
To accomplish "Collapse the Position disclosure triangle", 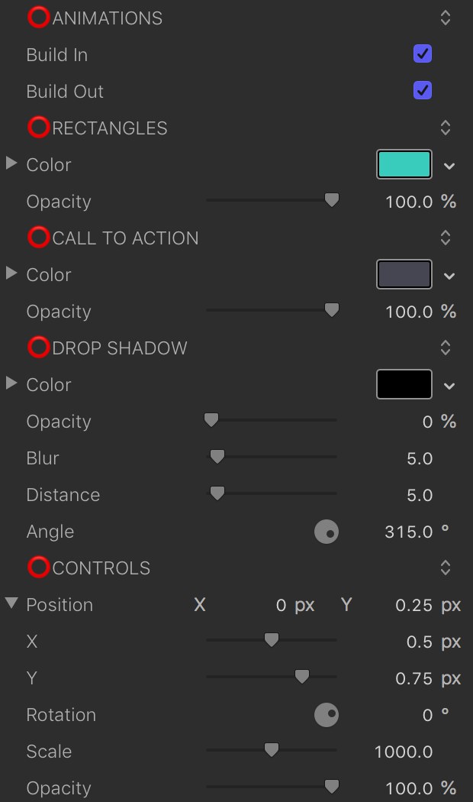I will [x=11, y=602].
